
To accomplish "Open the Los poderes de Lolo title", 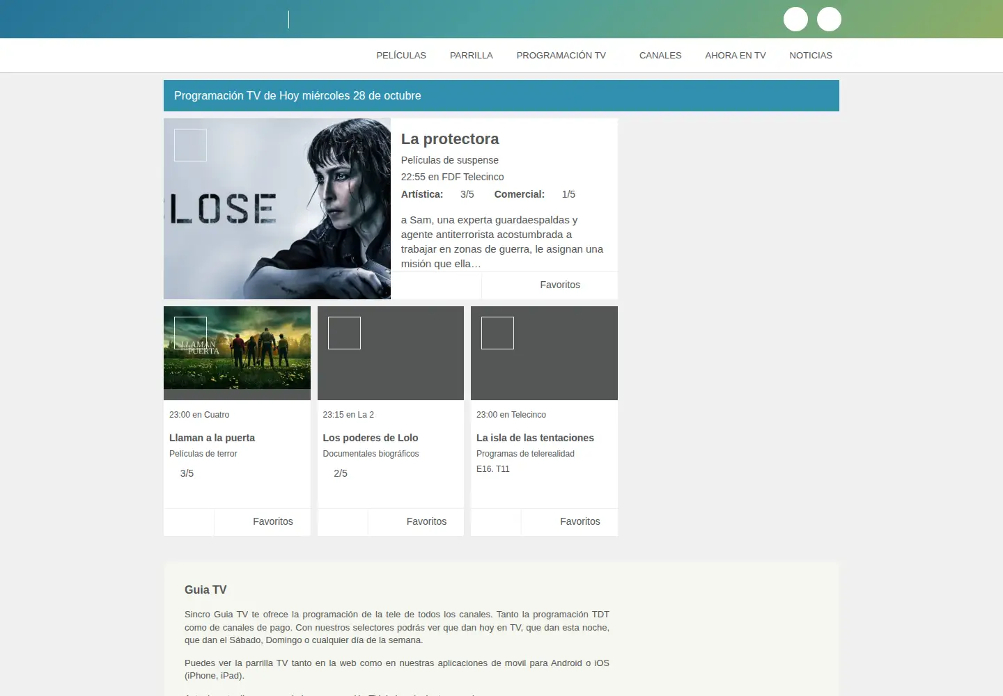I will 371,438.
